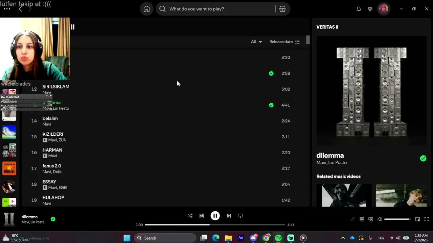The width and height of the screenshot is (433, 243).
Task: Toggle saved checkmark in now playing bar
Action: point(53,219)
